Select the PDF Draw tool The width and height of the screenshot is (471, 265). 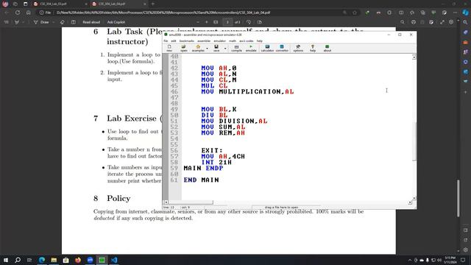[x=41, y=22]
